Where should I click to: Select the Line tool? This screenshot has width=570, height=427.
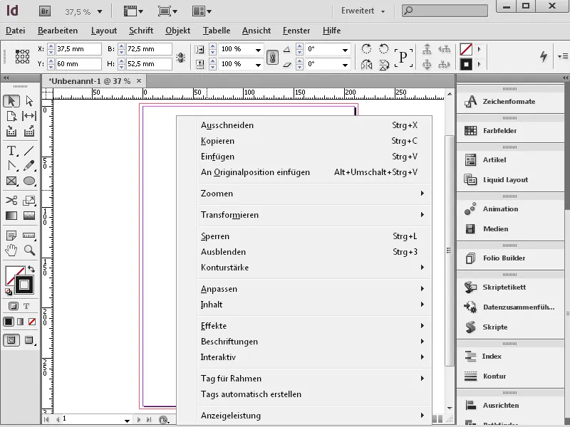(29, 150)
